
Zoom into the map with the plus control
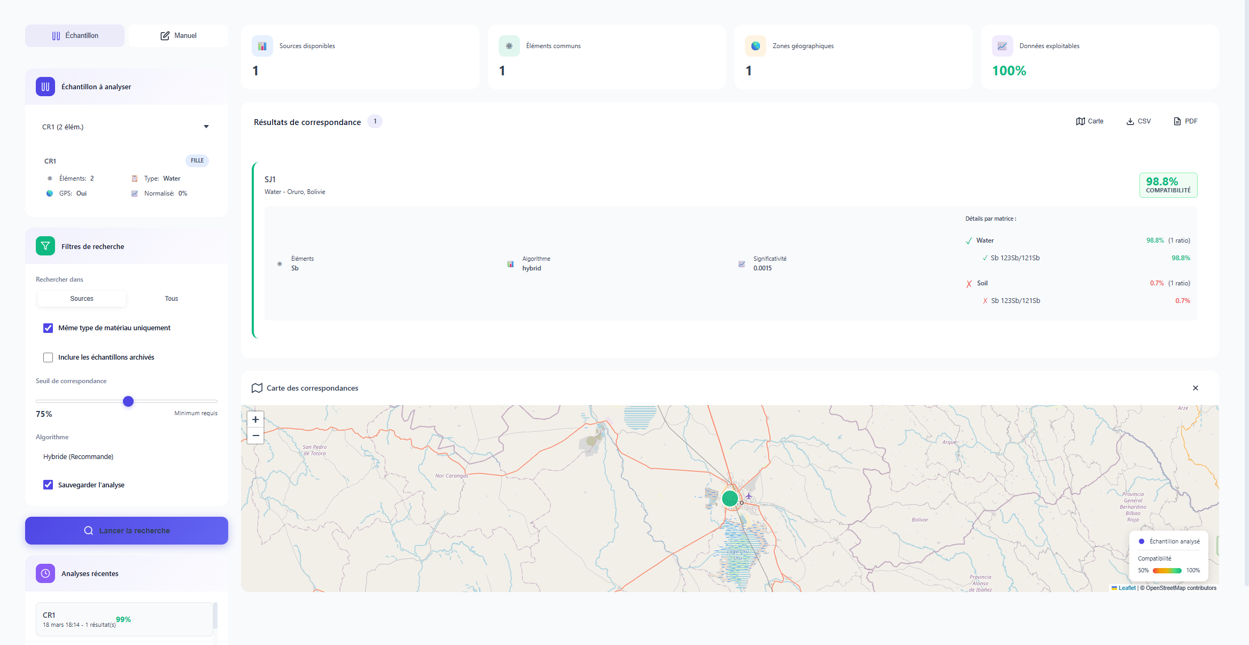[255, 419]
